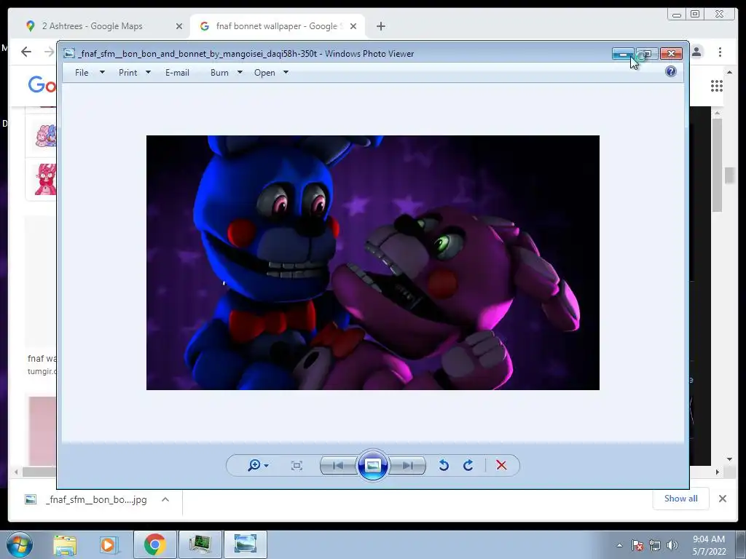Open the Burn menu

(219, 73)
